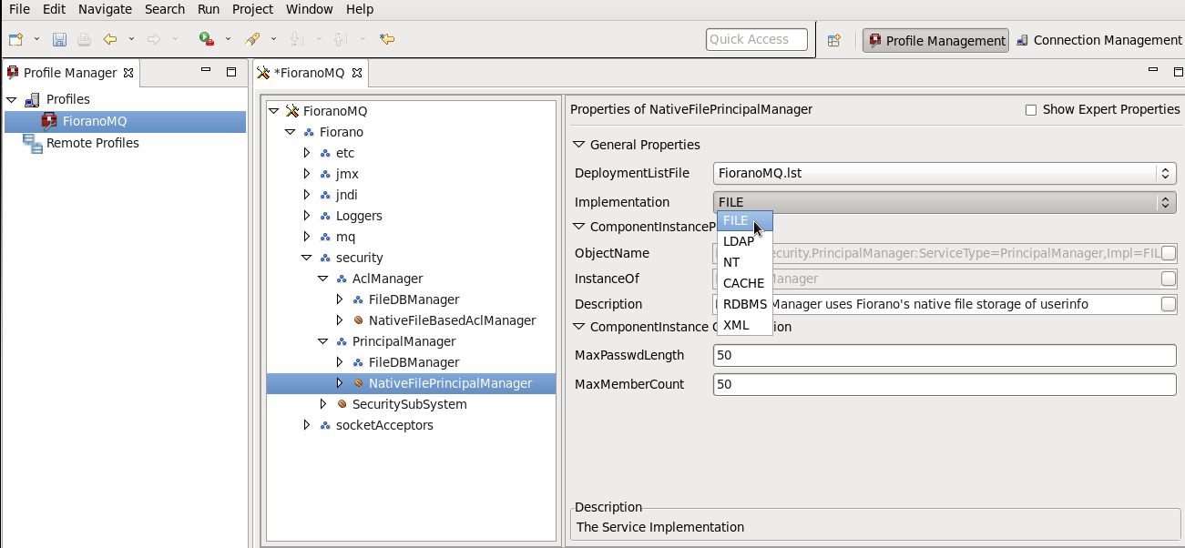Collapse the General Properties section

(x=578, y=145)
